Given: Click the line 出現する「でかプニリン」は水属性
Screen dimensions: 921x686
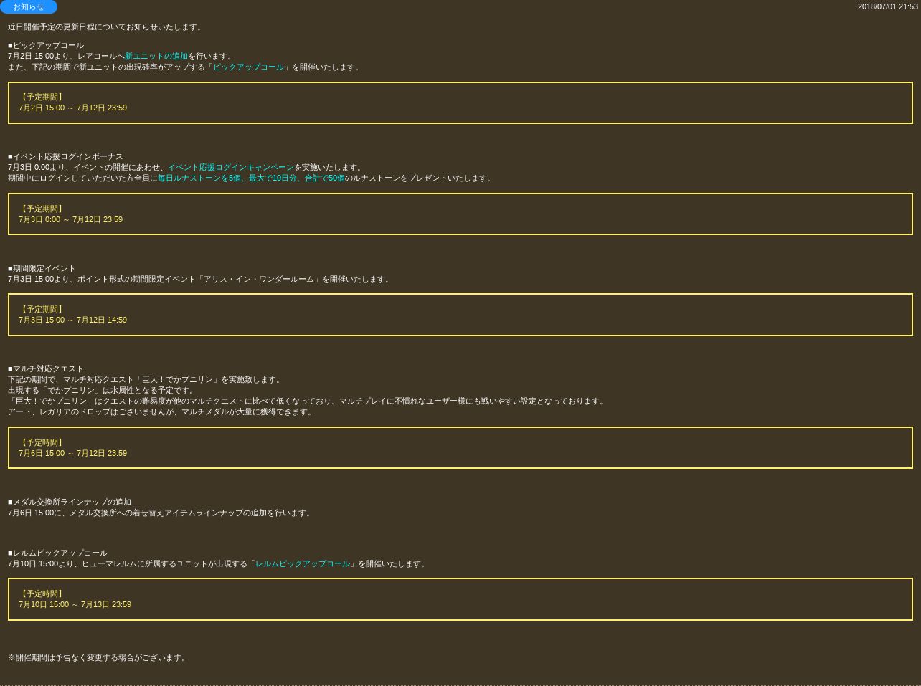Looking at the screenshot, I should (103, 391).
